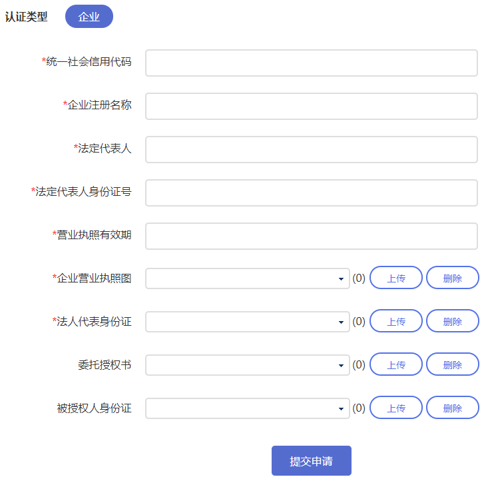
Task: Select the 企业 certification type pill
Action: tap(89, 17)
